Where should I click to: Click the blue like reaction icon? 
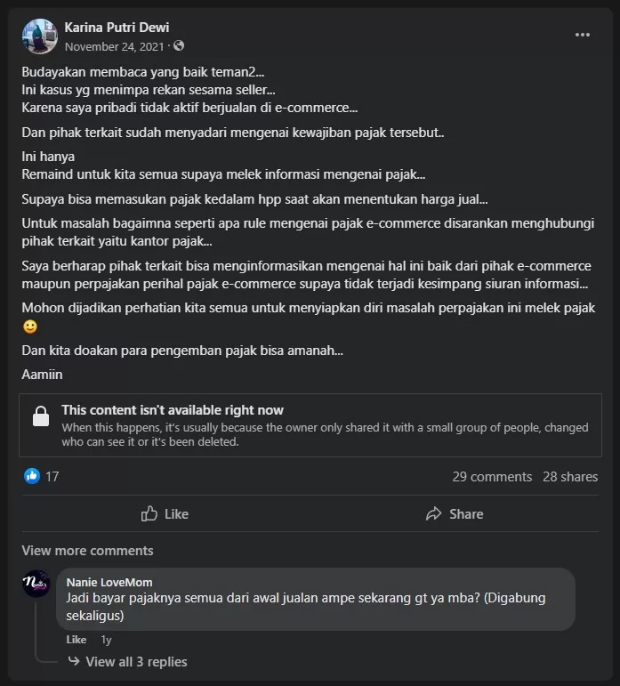point(32,476)
